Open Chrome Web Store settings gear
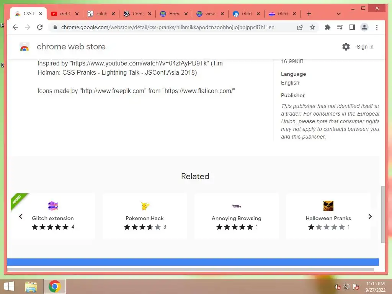392x294 pixels. (346, 47)
